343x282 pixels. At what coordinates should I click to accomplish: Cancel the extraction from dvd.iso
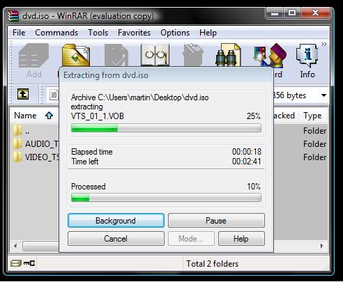(x=116, y=239)
